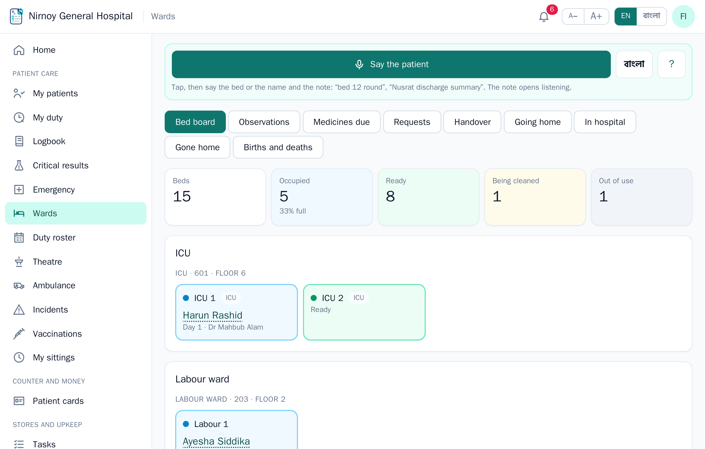Open the Duty roster calendar icon

(19, 237)
